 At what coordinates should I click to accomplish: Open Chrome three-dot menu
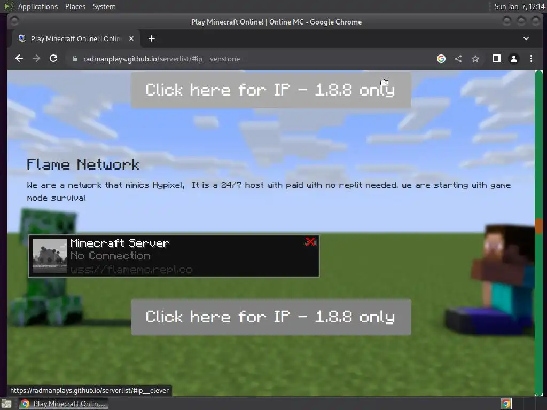[532, 59]
